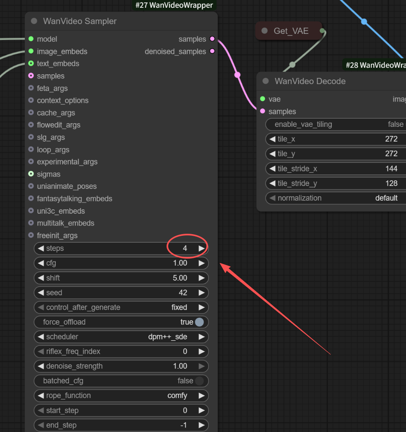Screen dimensions: 406x432
Task: Increase riflex_freq_index with right arrow
Action: pos(202,351)
